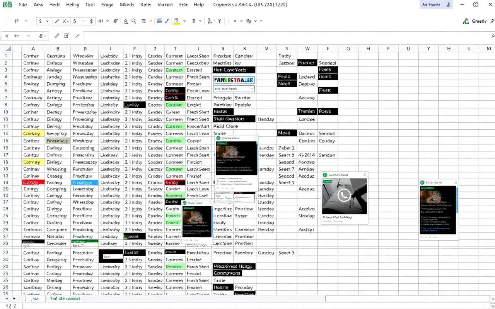This screenshot has height=309, width=495.
Task: Switch to the 'Taf ste comort' sheet tab
Action: point(65,299)
